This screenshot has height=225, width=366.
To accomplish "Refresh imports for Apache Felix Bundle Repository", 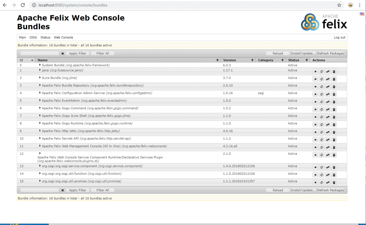I will (x=321, y=87).
